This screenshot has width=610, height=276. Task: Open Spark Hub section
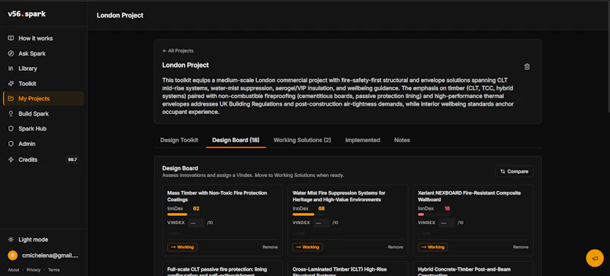click(x=43, y=129)
